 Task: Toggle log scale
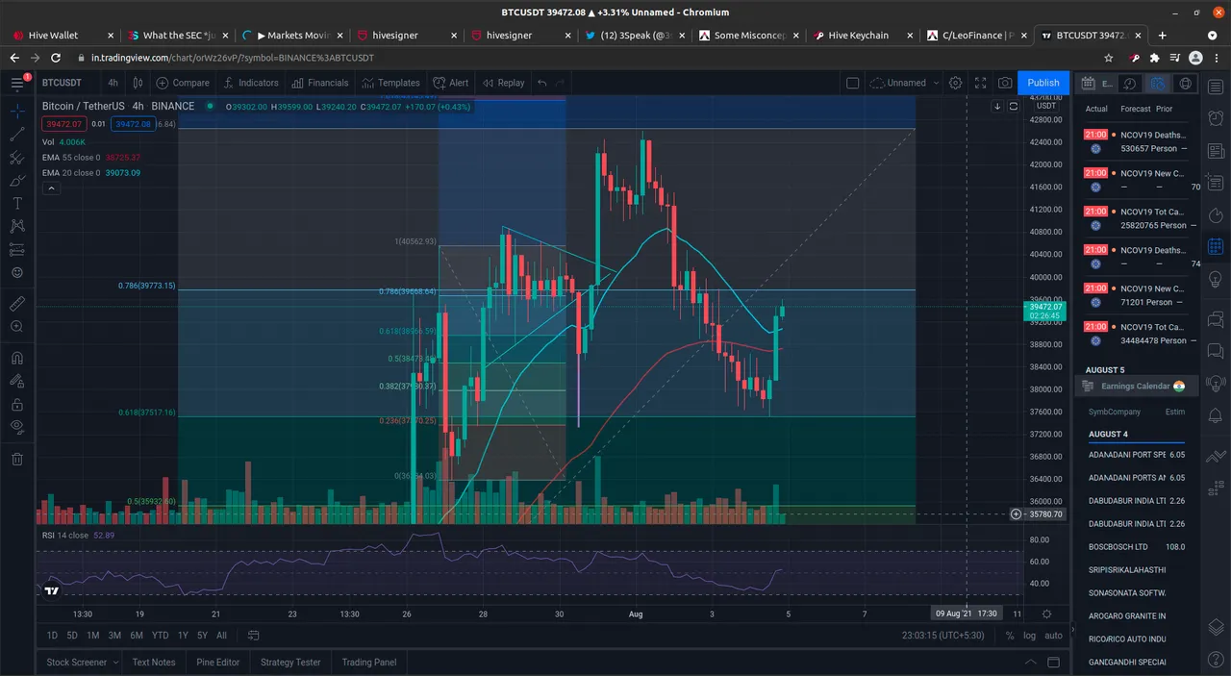tap(1030, 635)
